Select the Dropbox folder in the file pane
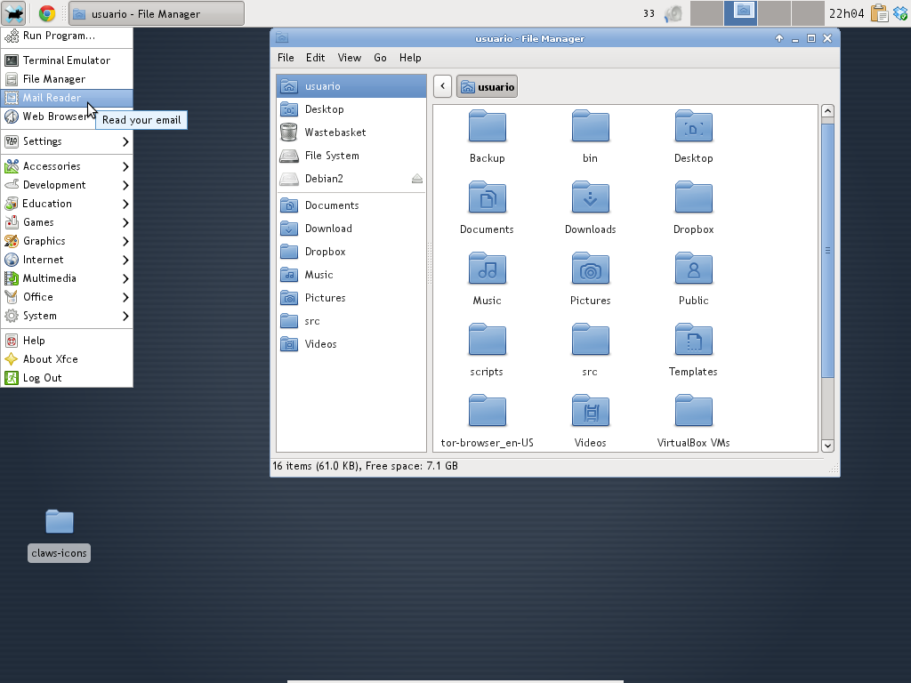 coord(693,198)
